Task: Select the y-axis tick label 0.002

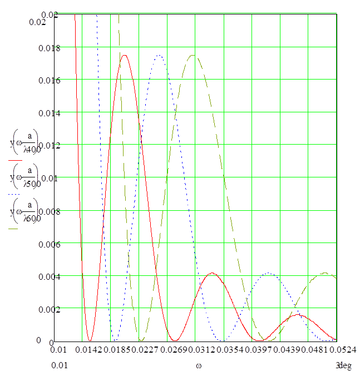Action: pos(49,309)
